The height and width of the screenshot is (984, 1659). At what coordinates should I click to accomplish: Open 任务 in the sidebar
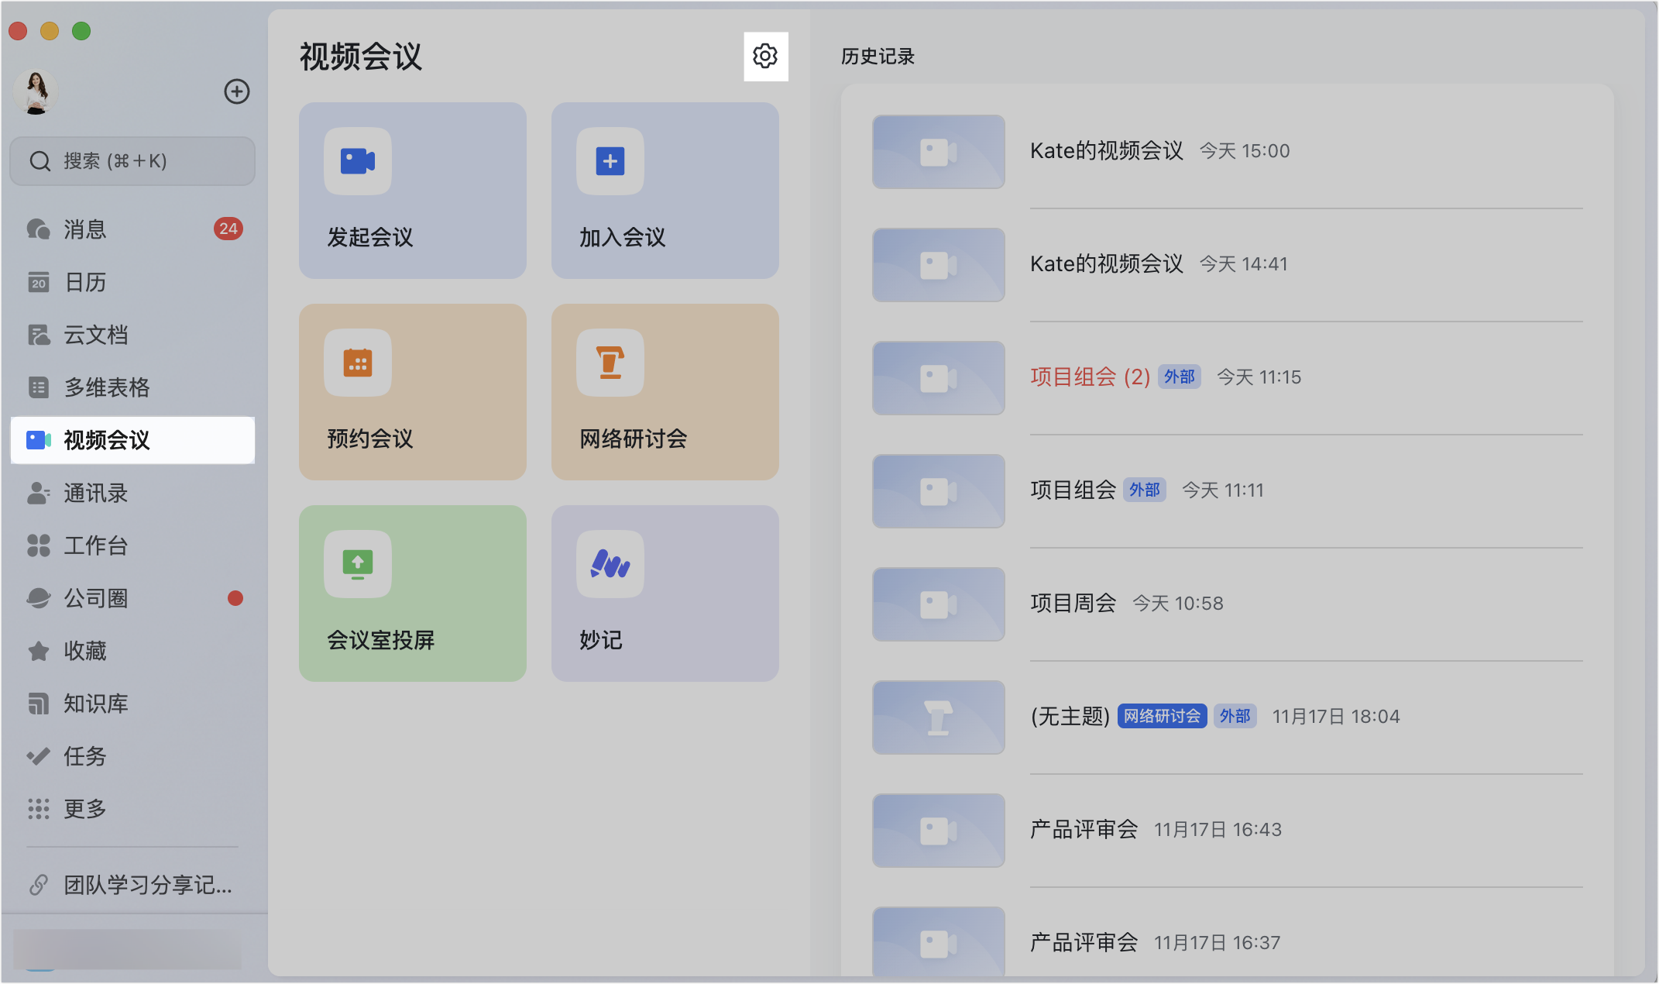(x=132, y=756)
